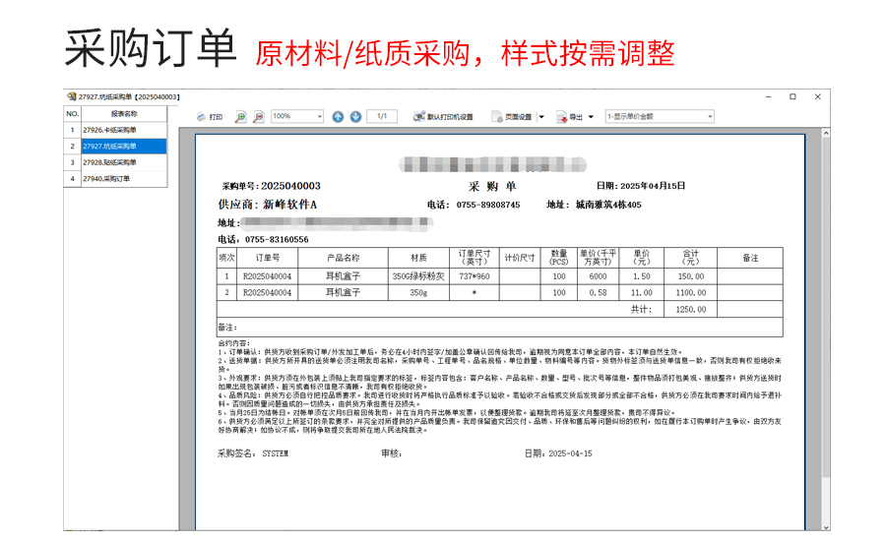Click the 采购签名 SYSTEM signature text
The image size is (886, 541).
tap(253, 453)
